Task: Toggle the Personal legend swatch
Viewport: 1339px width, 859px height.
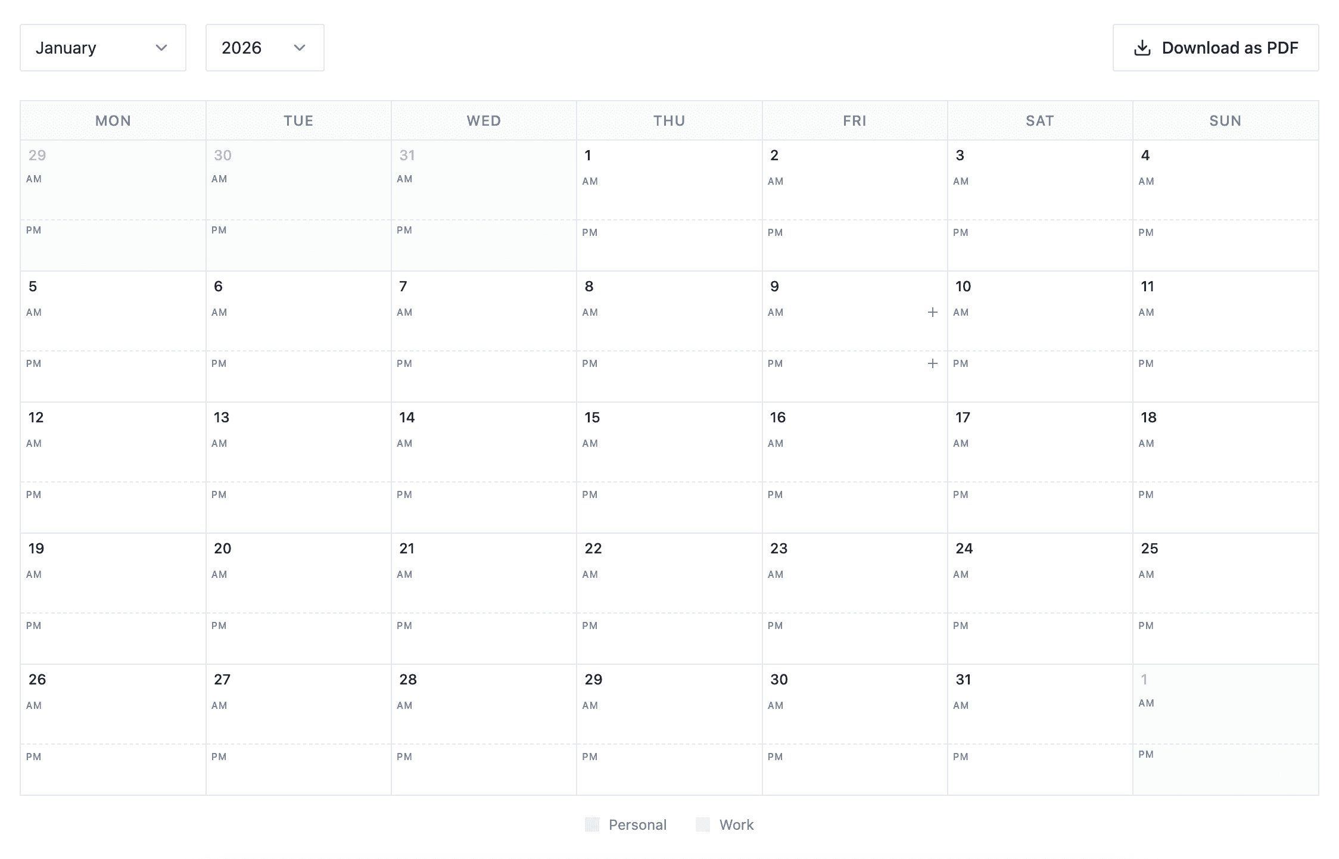Action: coord(591,824)
